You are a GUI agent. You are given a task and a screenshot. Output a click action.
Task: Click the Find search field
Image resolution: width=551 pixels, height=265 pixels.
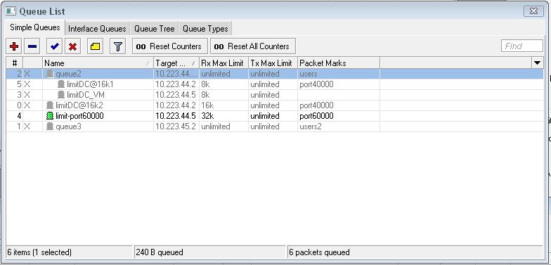tap(521, 46)
